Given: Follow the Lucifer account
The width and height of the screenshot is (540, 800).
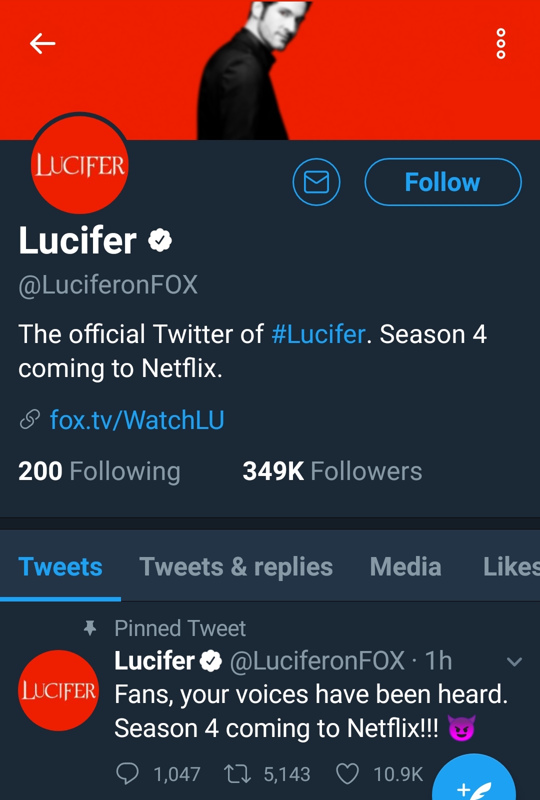Looking at the screenshot, I should [443, 182].
